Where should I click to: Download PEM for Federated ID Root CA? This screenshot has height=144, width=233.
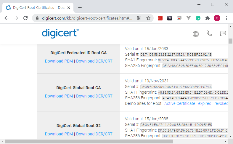(x=59, y=61)
